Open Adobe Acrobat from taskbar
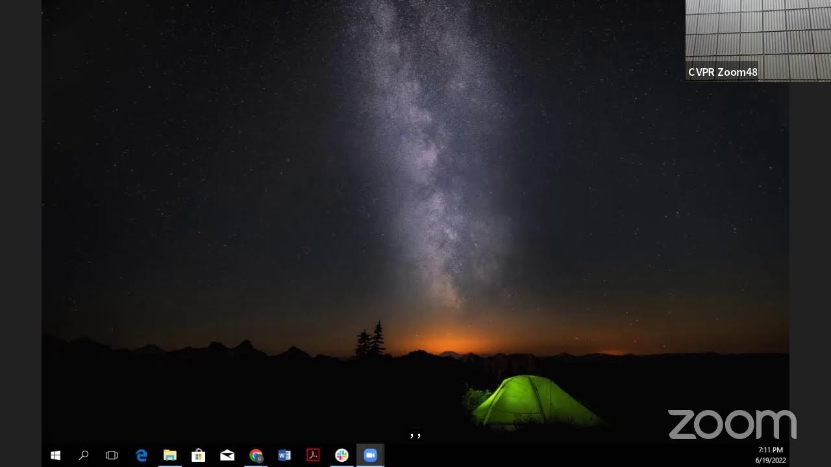 313,455
